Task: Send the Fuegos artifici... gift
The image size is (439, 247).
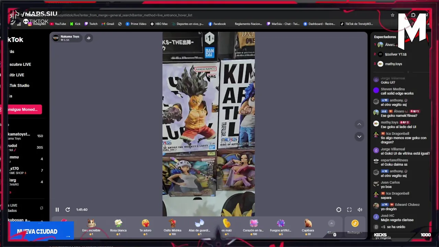Action: pos(281,227)
